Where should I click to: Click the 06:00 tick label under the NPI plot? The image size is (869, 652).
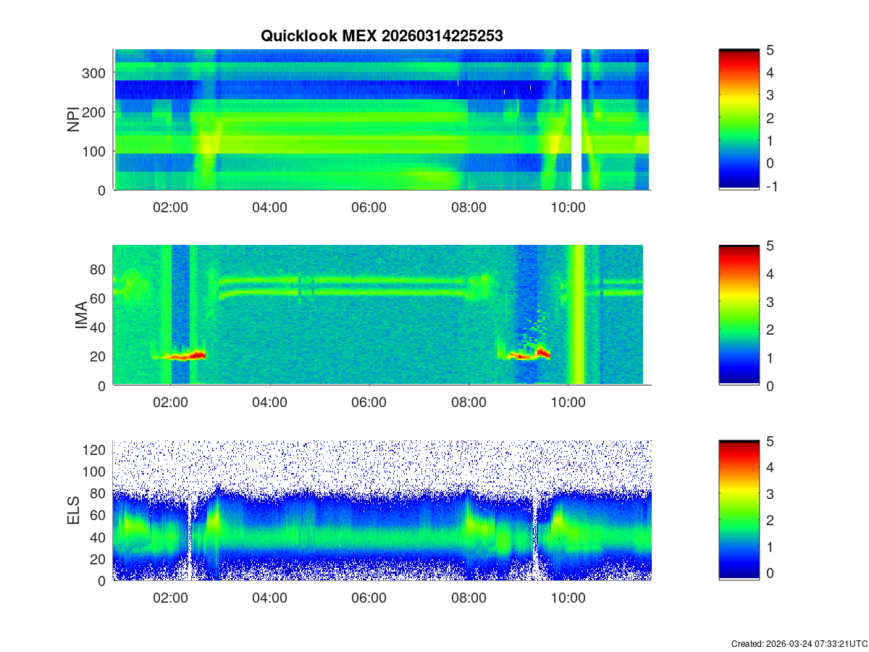[369, 207]
